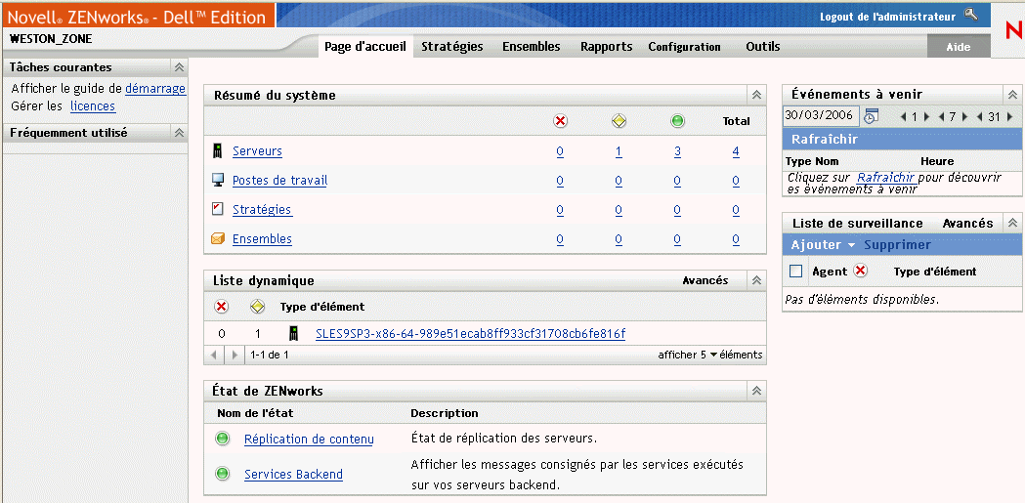1025x503 pixels.
Task: Click the server icon beside SLES9SP3 entry
Action: pyautogui.click(x=295, y=334)
